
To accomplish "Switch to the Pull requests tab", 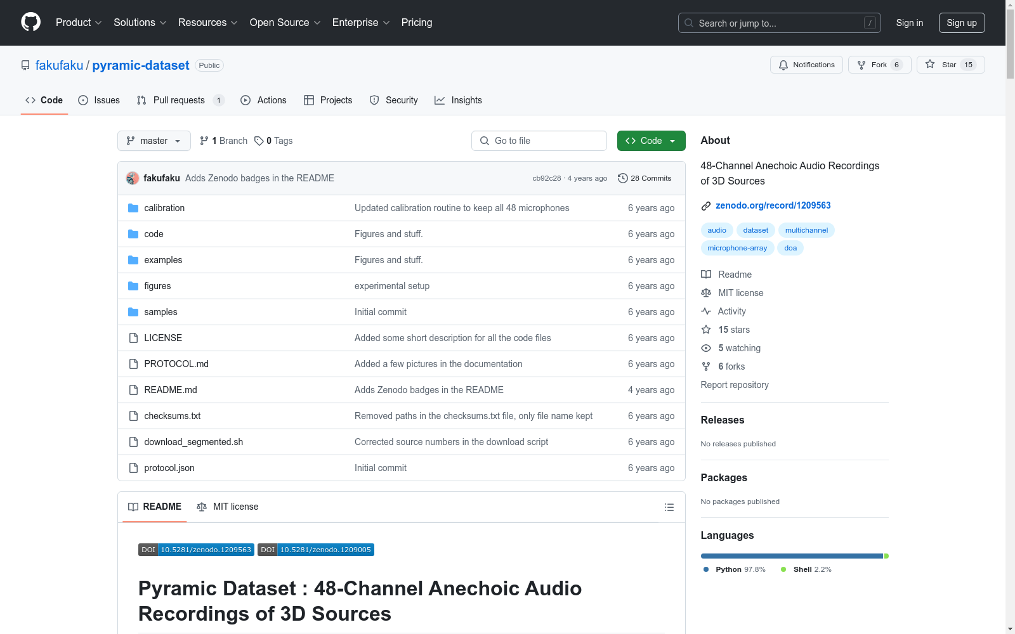I will tap(180, 100).
